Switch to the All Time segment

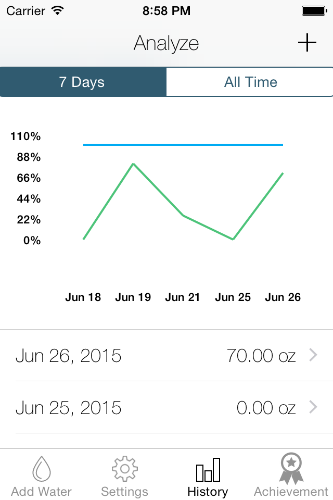tap(250, 82)
